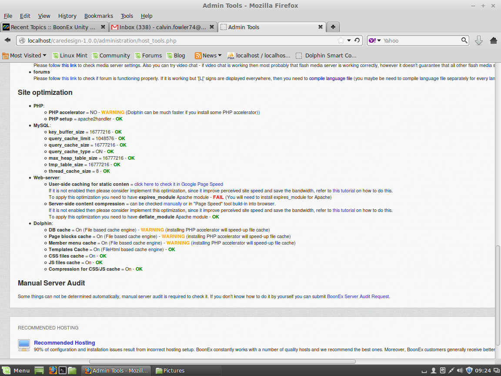Image resolution: width=501 pixels, height=376 pixels.
Task: Click the search magnifier icon
Action: [x=464, y=40]
